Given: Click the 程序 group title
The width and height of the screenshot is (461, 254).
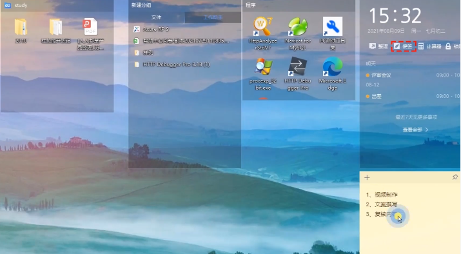Looking at the screenshot, I should (251, 5).
